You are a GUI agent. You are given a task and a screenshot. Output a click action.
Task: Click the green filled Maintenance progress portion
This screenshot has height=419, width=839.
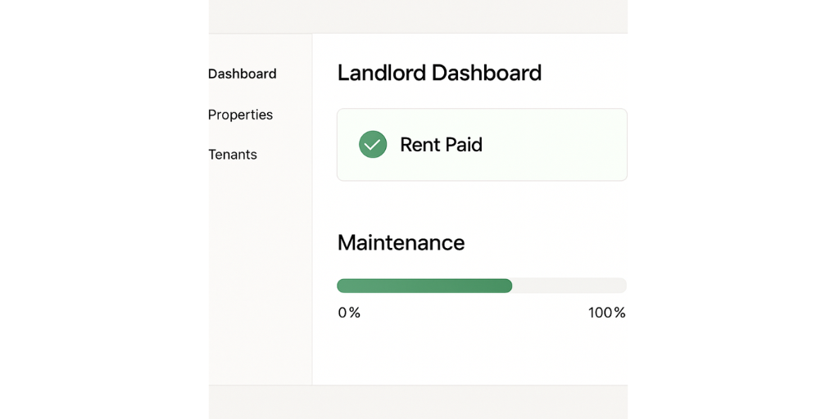click(424, 286)
